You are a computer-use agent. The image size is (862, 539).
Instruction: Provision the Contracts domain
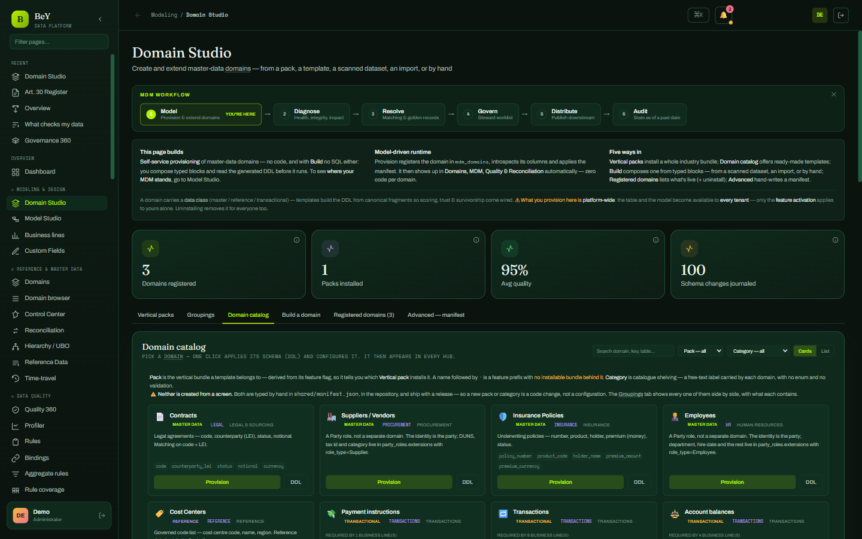(217, 482)
